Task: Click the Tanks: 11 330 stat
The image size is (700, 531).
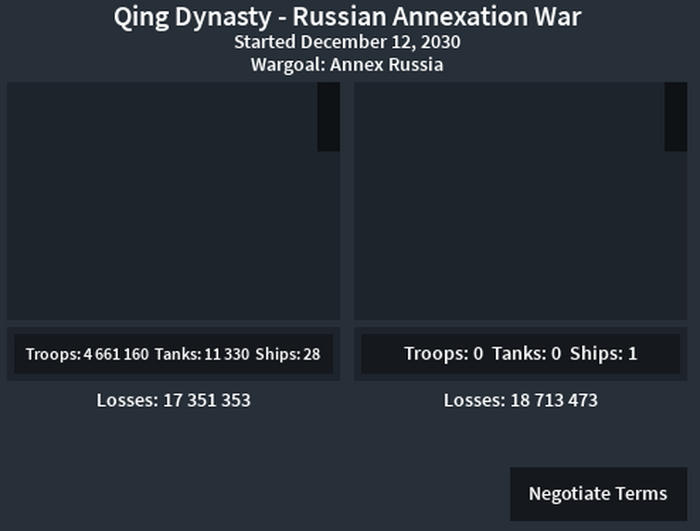Action: click(202, 354)
